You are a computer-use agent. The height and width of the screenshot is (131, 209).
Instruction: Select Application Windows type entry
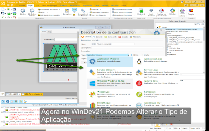[x=110, y=62]
